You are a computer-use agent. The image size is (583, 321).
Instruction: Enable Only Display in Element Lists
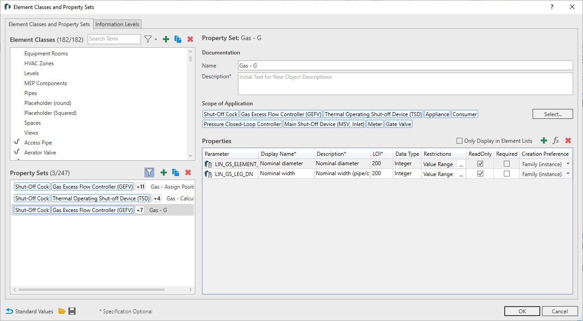point(459,141)
